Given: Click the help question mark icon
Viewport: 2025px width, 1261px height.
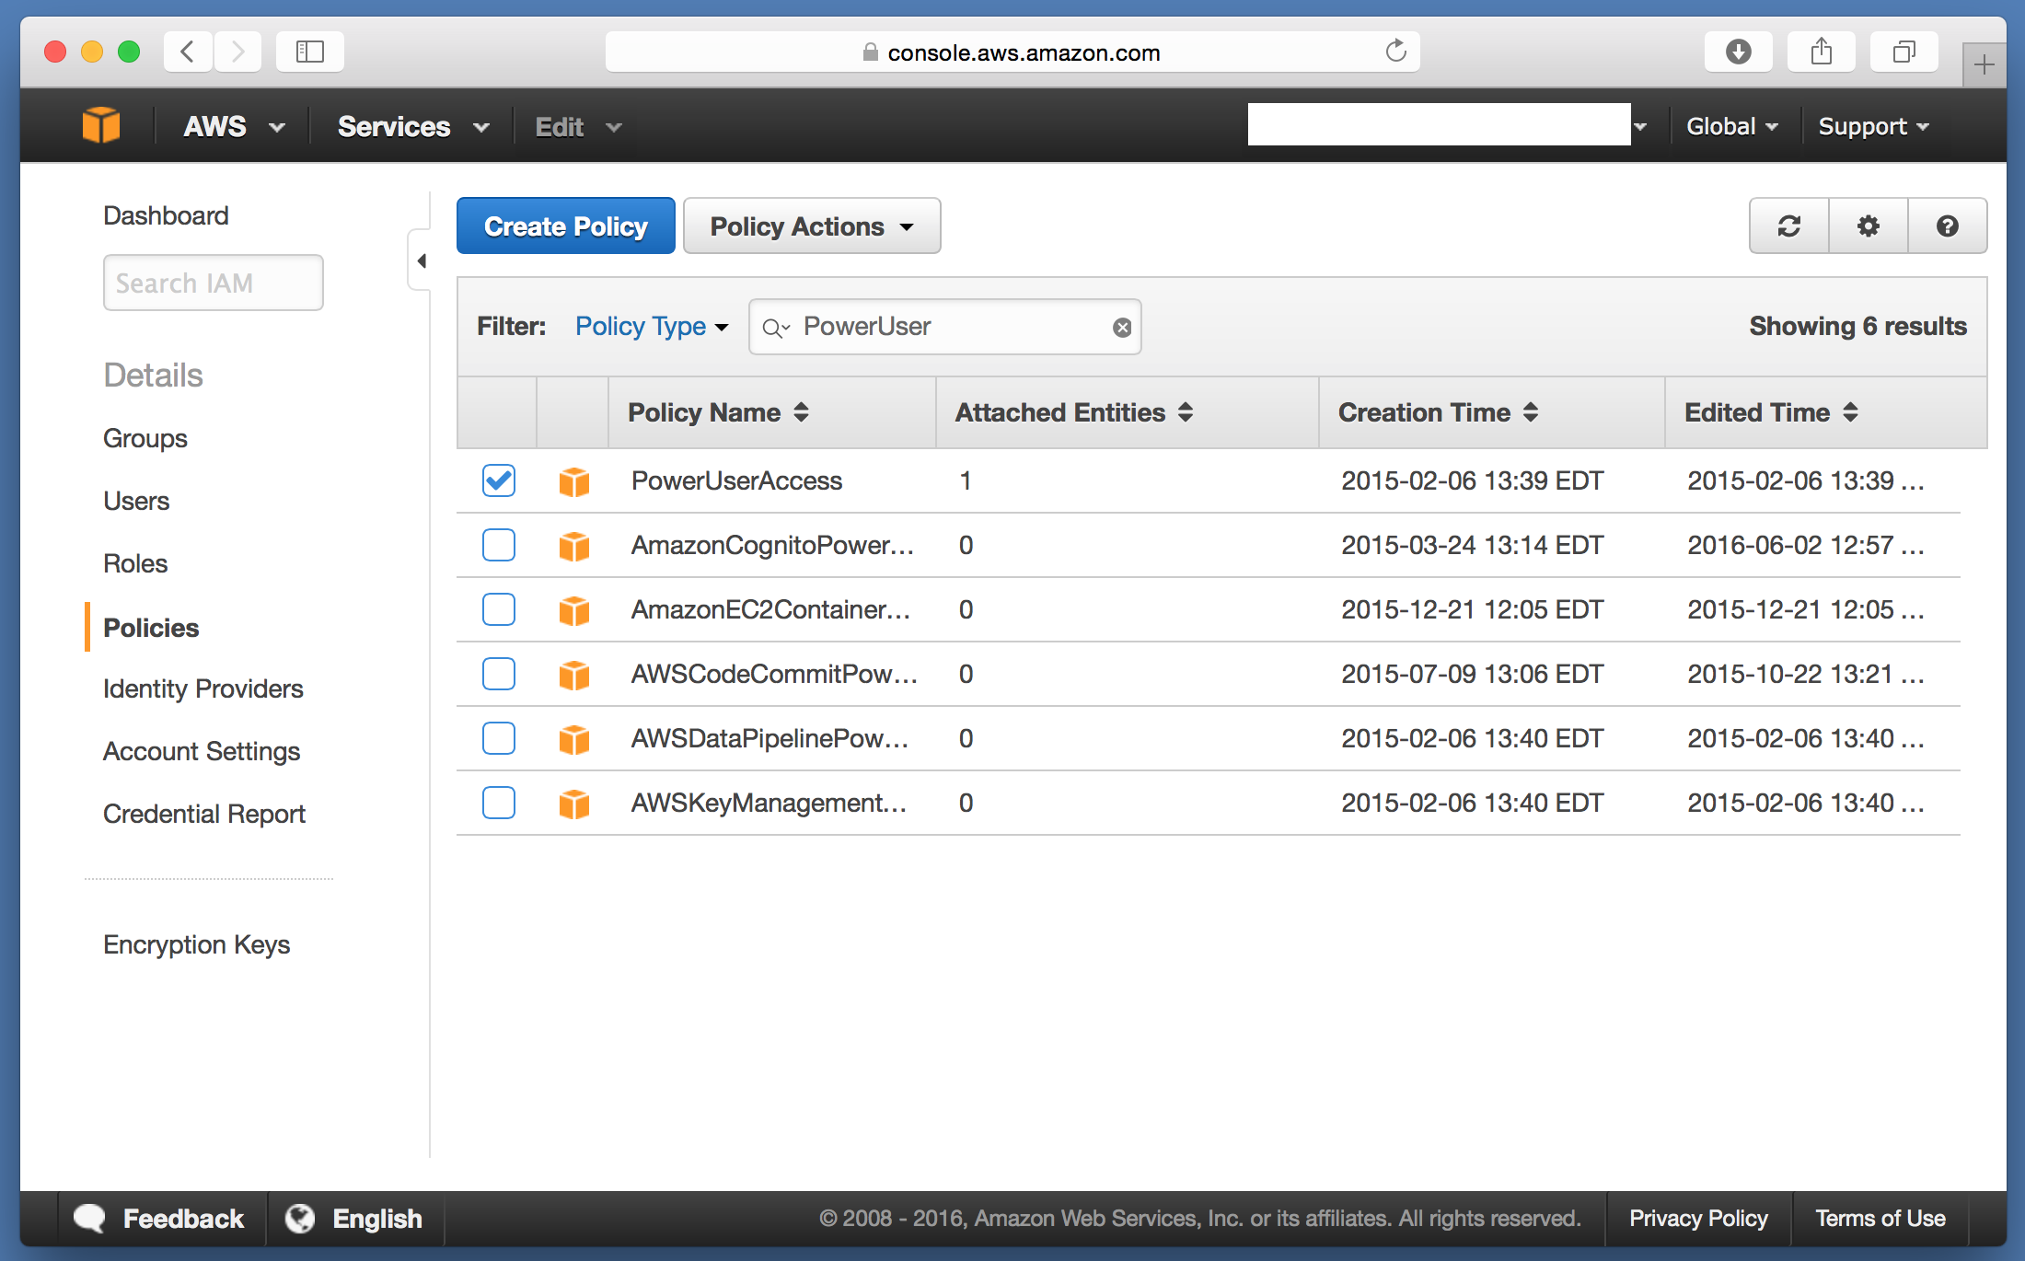Looking at the screenshot, I should click(x=1947, y=226).
